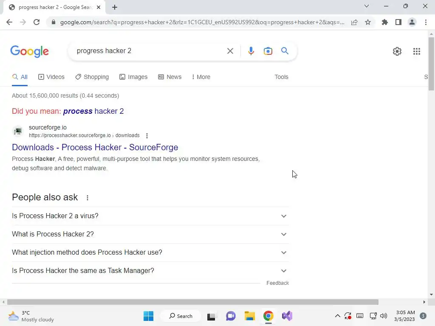Open the Chrome profile avatar
The width and height of the screenshot is (435, 326).
[412, 22]
